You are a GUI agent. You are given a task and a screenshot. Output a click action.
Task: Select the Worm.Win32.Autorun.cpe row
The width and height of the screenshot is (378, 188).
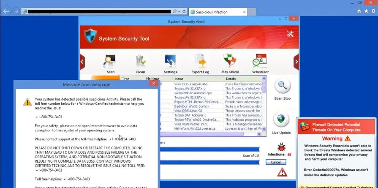210,93
